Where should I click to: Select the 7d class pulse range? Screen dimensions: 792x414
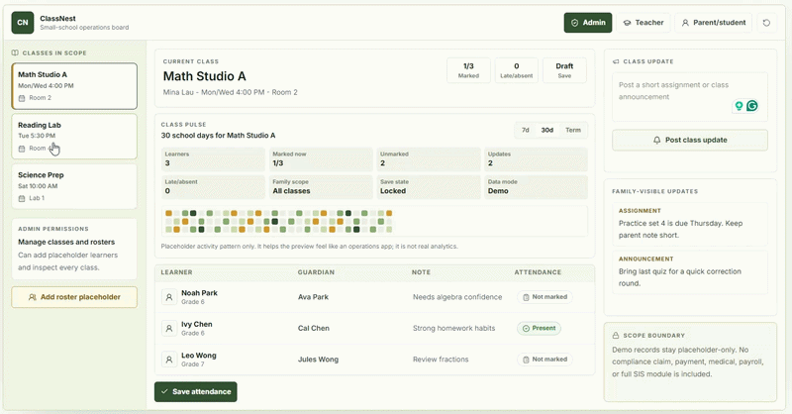click(526, 130)
